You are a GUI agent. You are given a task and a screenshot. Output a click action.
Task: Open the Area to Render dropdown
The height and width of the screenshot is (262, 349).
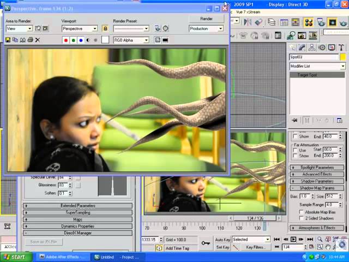point(19,28)
